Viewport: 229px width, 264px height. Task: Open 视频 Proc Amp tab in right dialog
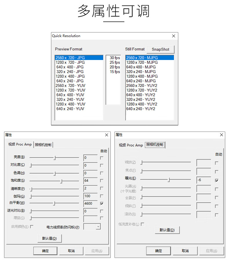tap(131, 145)
